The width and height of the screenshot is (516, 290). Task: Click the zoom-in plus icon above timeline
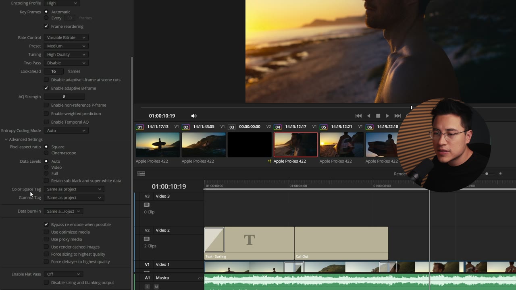click(500, 174)
